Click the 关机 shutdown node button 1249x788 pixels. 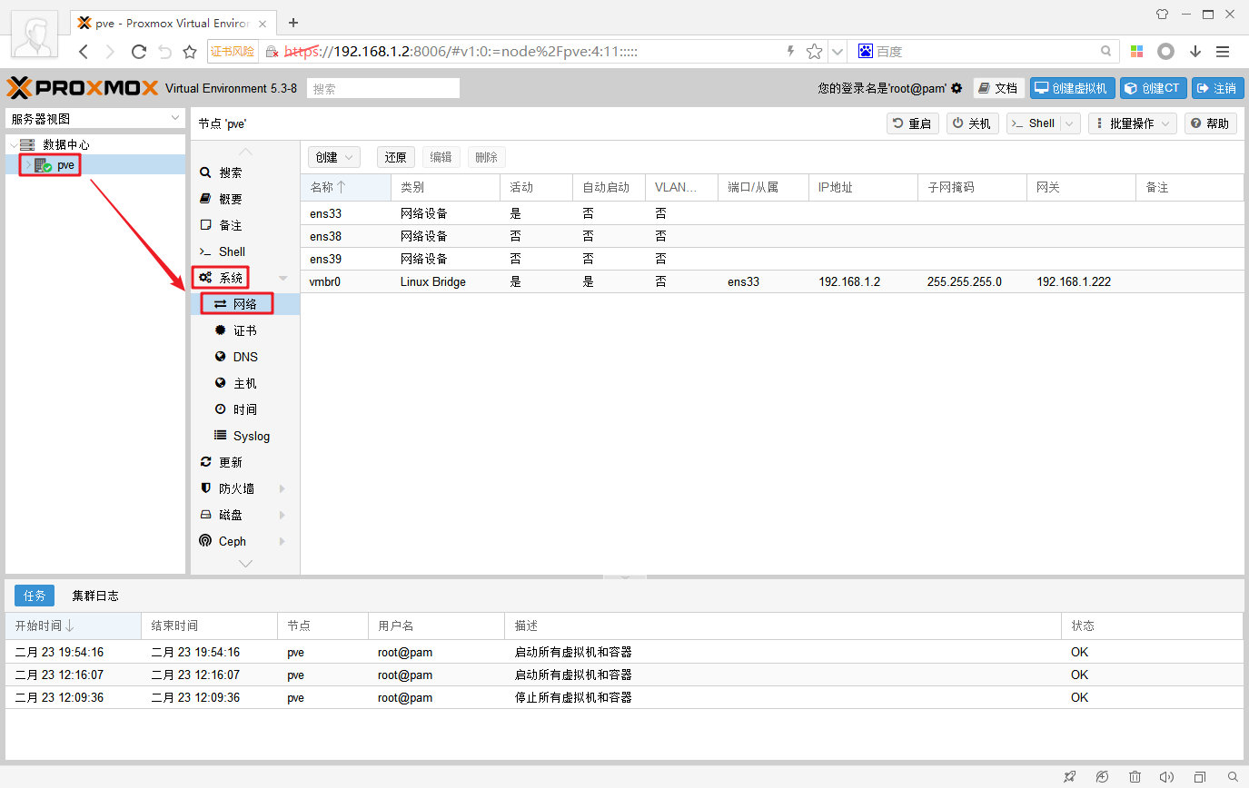972,123
